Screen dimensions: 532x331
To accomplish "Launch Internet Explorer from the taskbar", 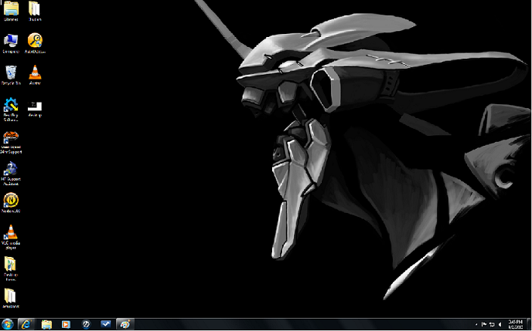I will pos(26,324).
